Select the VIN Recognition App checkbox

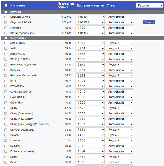tap(5, 33)
